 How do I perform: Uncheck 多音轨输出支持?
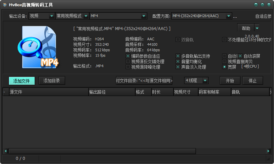click(178, 56)
